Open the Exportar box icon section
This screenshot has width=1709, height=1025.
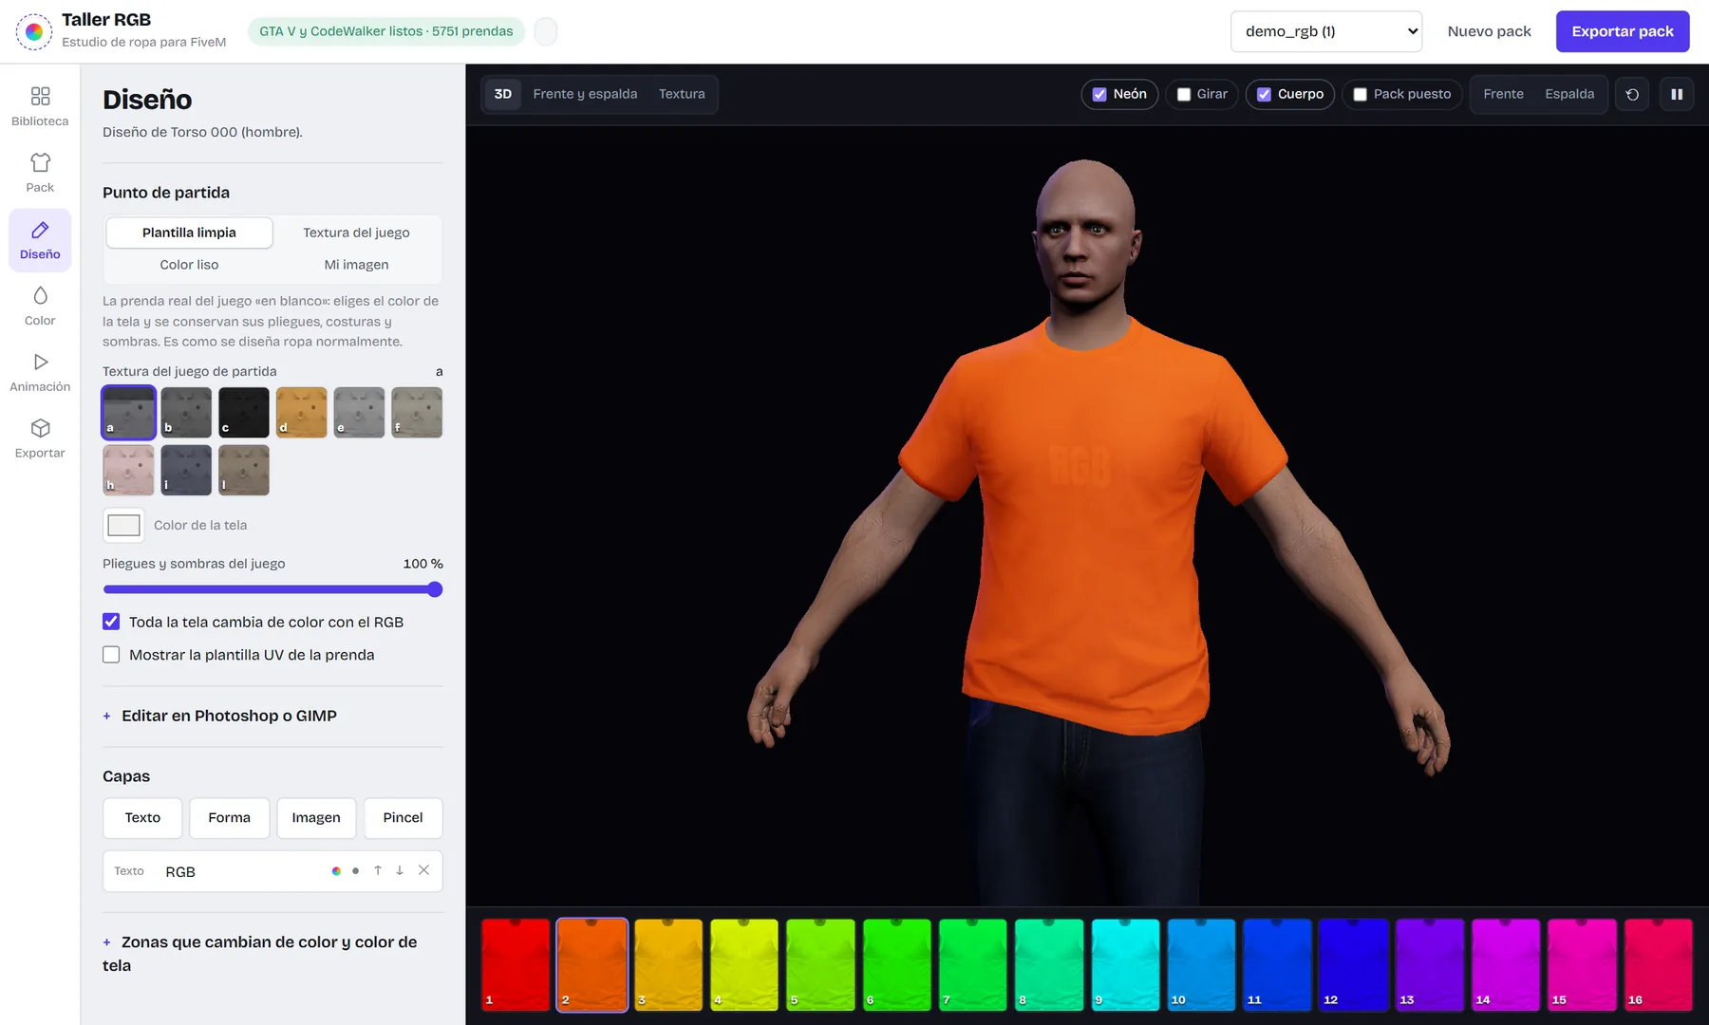click(40, 438)
